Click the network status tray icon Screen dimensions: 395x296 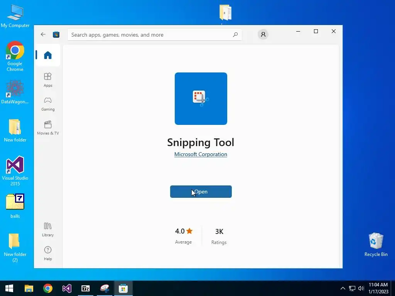pyautogui.click(x=352, y=288)
